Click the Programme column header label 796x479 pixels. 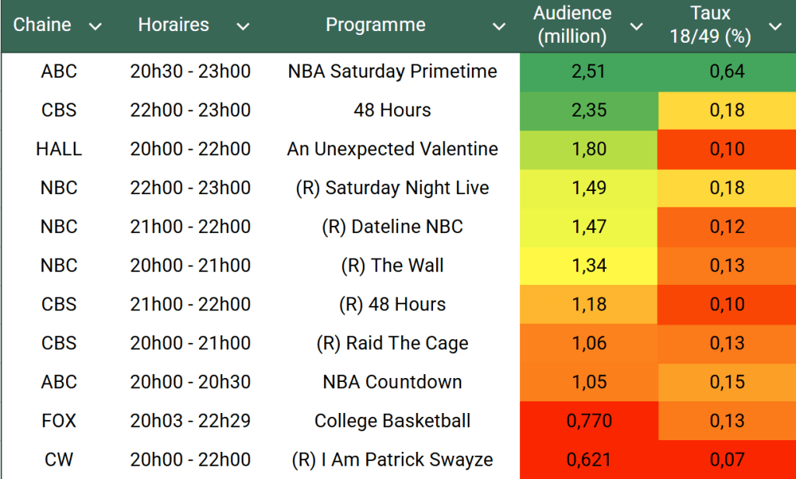(375, 25)
